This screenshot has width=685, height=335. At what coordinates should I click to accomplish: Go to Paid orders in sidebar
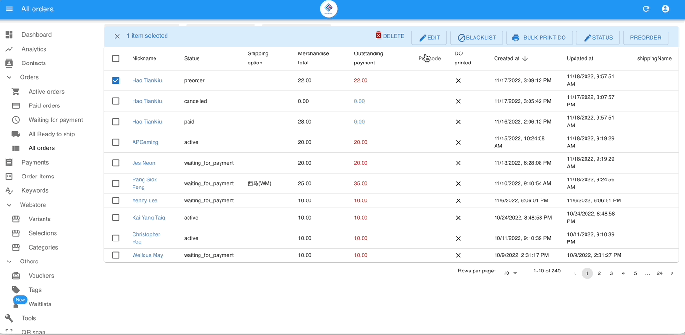[44, 105]
